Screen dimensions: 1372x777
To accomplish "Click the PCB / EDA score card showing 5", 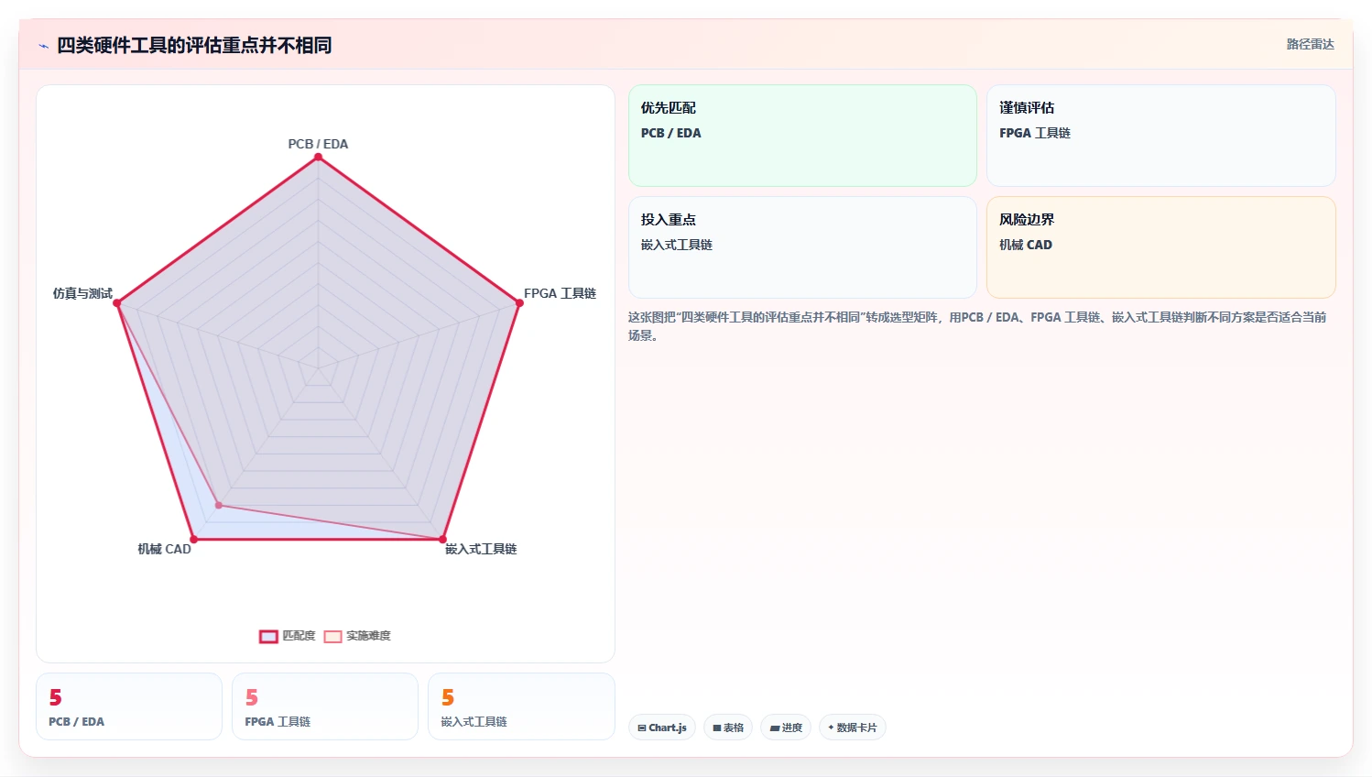I will tap(129, 706).
